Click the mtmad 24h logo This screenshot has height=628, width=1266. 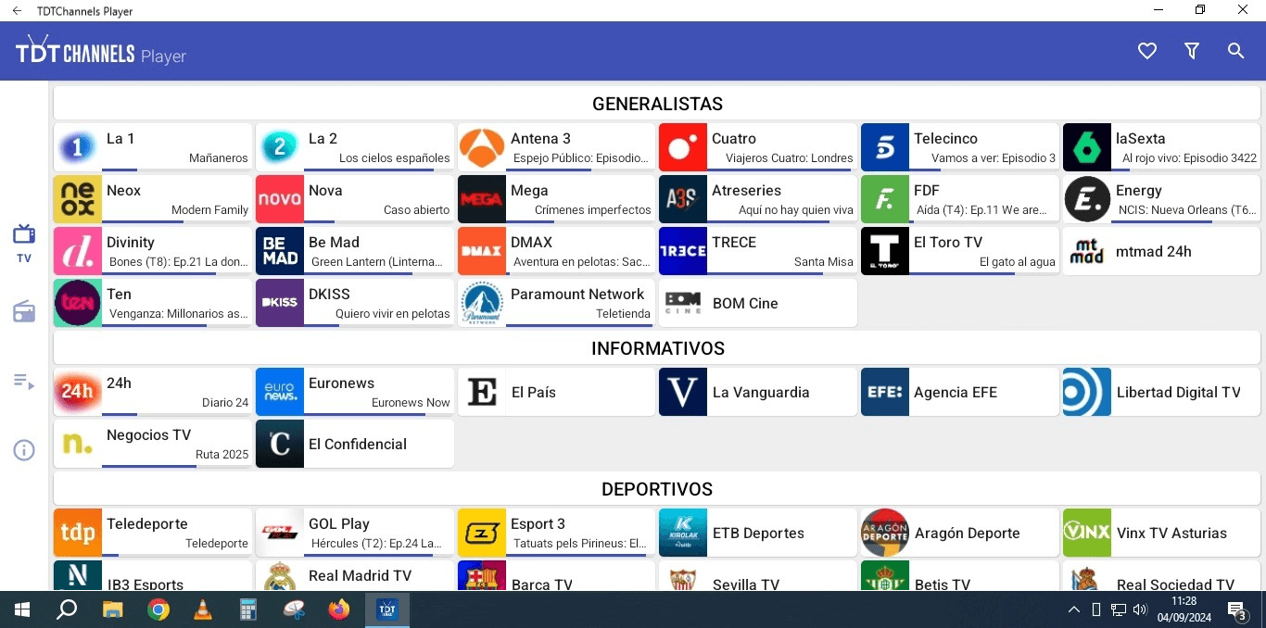(x=1087, y=251)
